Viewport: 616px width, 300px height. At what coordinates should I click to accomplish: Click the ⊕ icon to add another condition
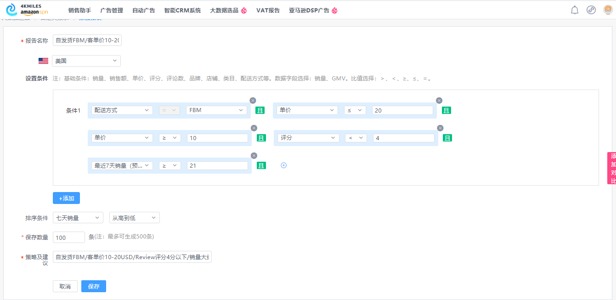point(284,165)
